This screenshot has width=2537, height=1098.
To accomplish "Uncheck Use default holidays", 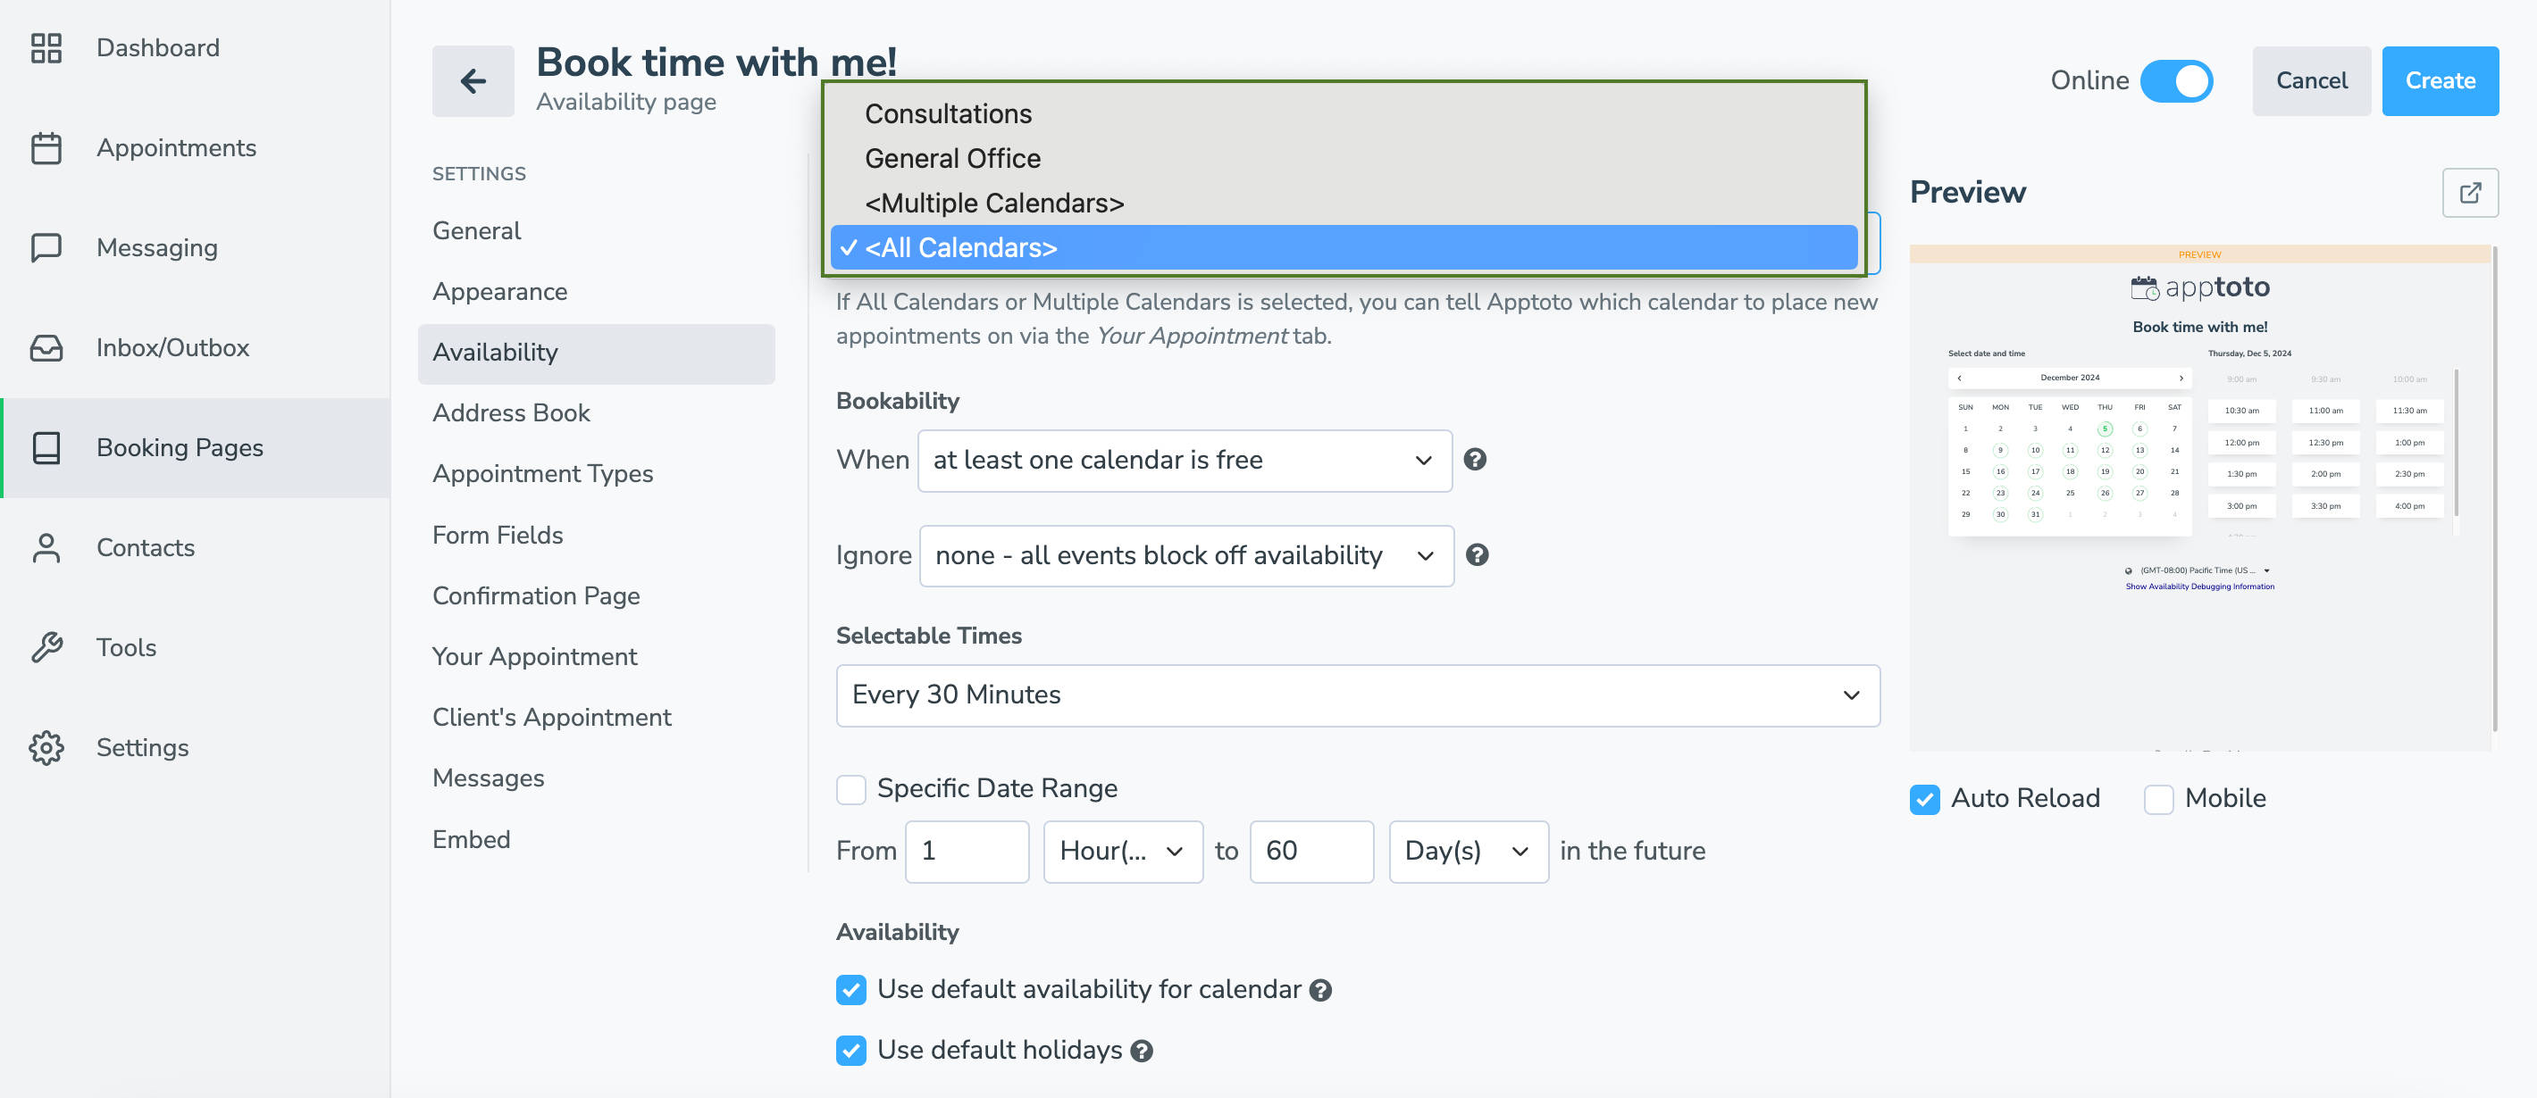I will (x=851, y=1050).
